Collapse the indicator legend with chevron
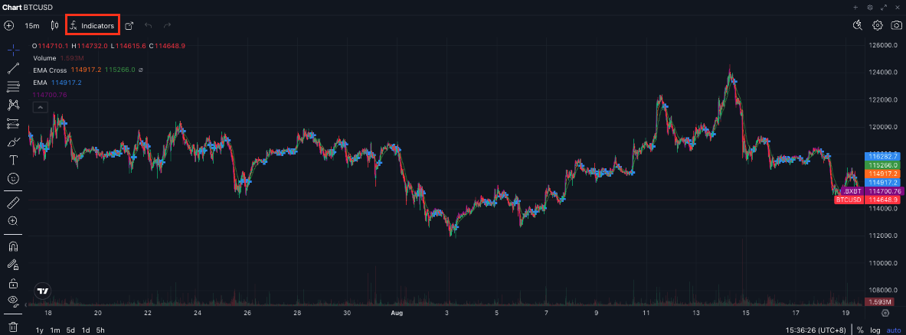This screenshot has height=335, width=906. (x=39, y=107)
